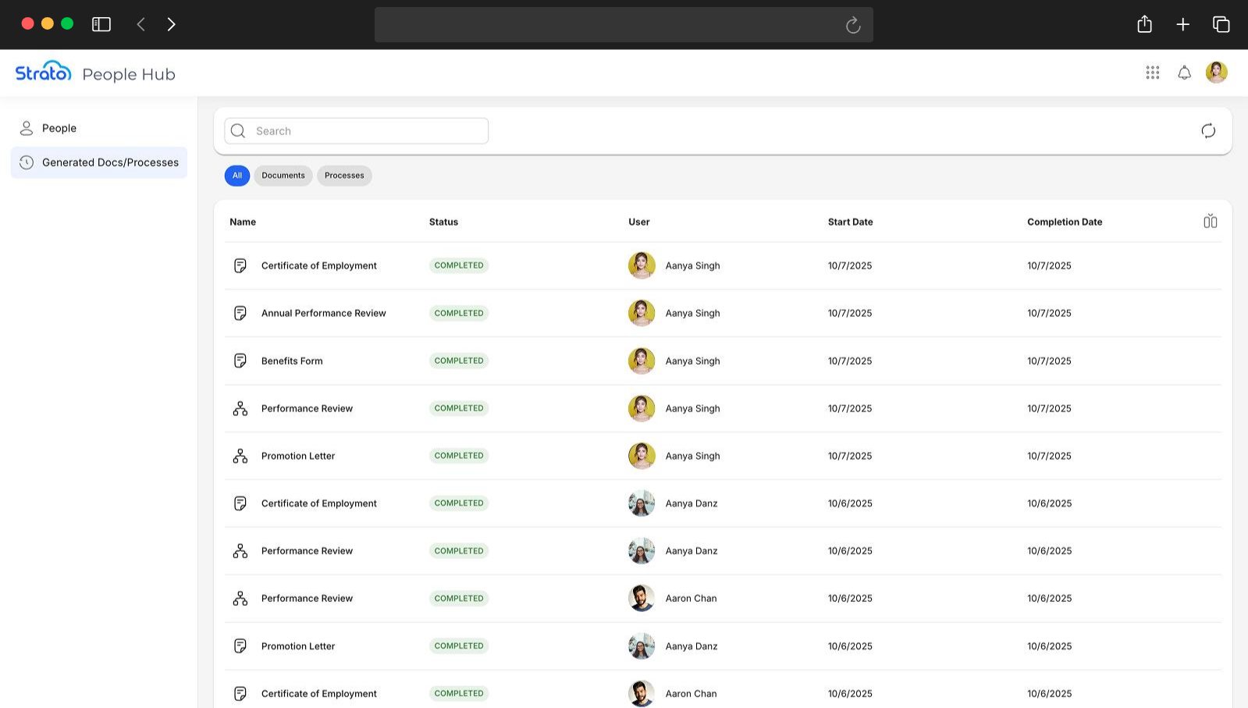This screenshot has height=708, width=1248.
Task: Click the 'Benefits Form' row name
Action: [x=292, y=361]
